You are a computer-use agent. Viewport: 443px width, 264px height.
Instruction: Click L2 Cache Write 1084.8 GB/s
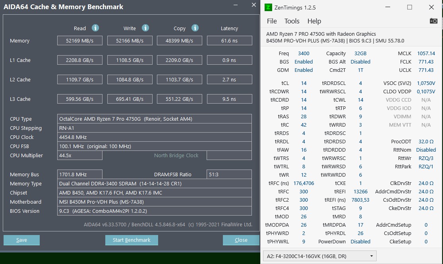point(130,80)
